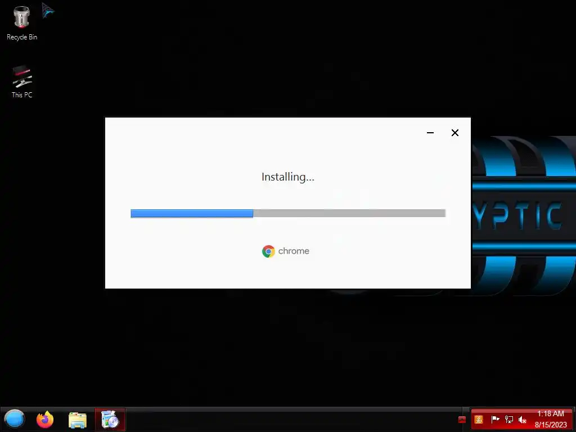Click the 1:18 AM clock

point(551,413)
